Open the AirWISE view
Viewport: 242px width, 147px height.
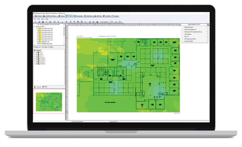(x=107, y=16)
